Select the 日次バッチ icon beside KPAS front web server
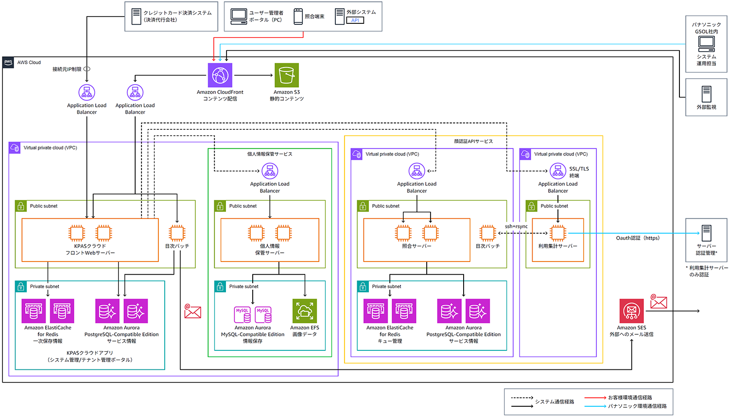The height and width of the screenshot is (416, 729). [177, 233]
